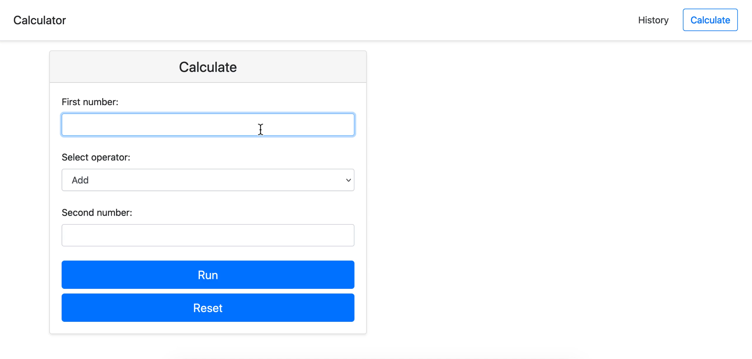Select the First number label
Viewport: 752px width, 359px height.
(x=90, y=102)
